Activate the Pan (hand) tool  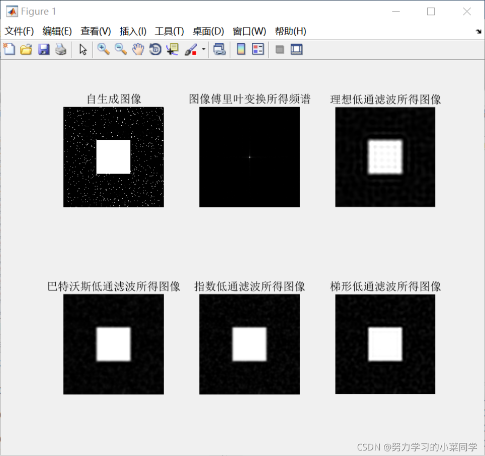click(138, 49)
